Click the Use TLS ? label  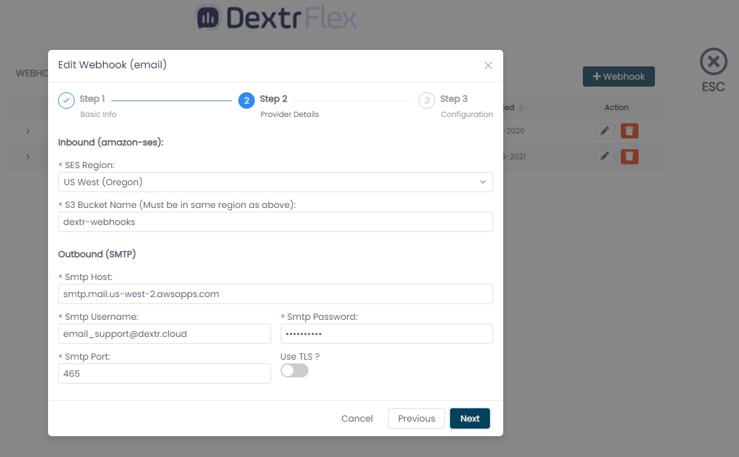(x=300, y=356)
